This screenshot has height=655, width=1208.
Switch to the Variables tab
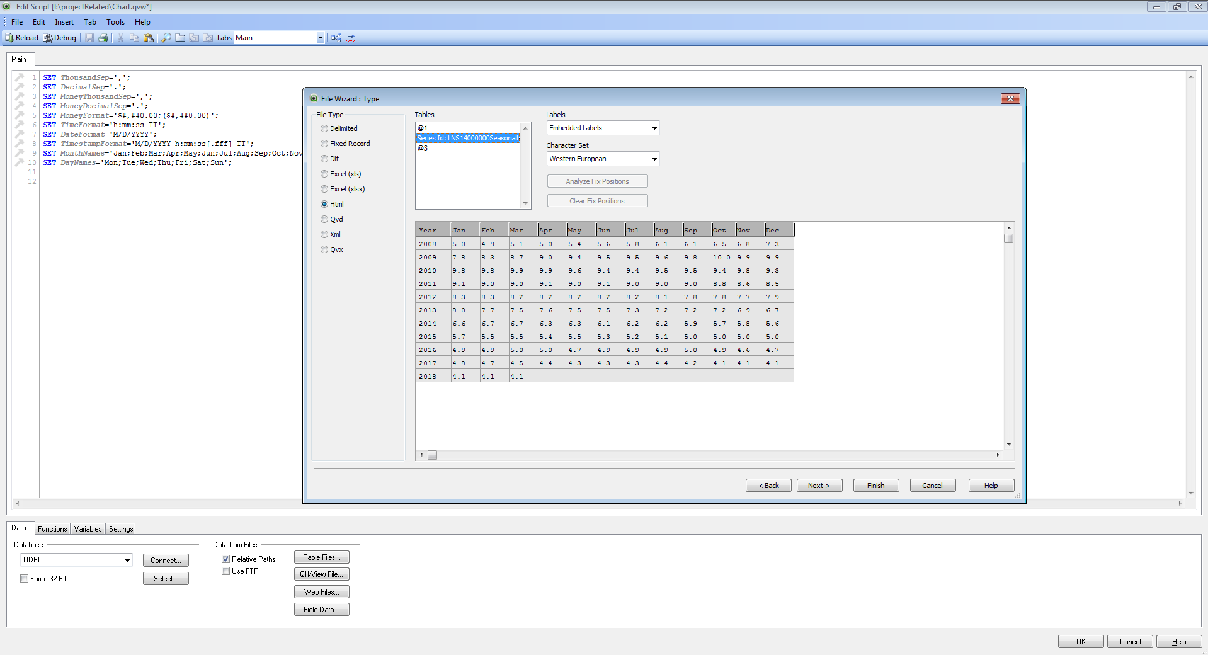point(88,529)
